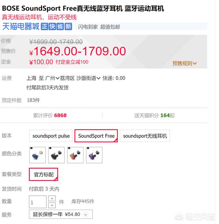Pick the purple earbuds color thumbnail
The image size is (219, 224).
point(94,155)
